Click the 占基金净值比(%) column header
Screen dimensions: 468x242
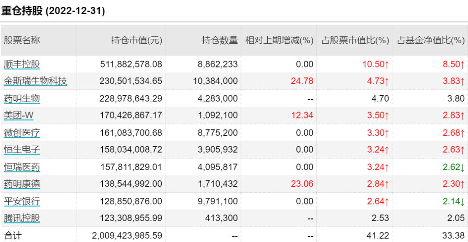click(x=431, y=40)
